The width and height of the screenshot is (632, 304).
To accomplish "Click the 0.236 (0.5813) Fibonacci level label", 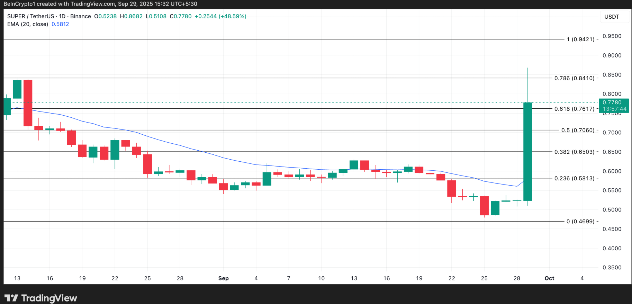I will click(574, 178).
